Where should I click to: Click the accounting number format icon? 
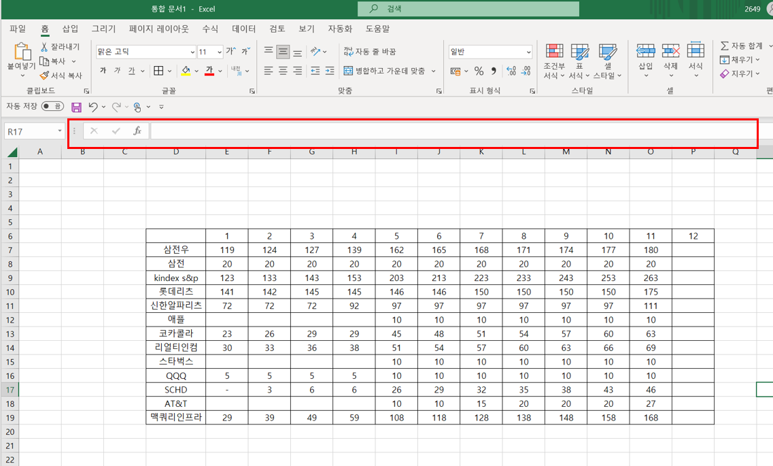point(456,71)
